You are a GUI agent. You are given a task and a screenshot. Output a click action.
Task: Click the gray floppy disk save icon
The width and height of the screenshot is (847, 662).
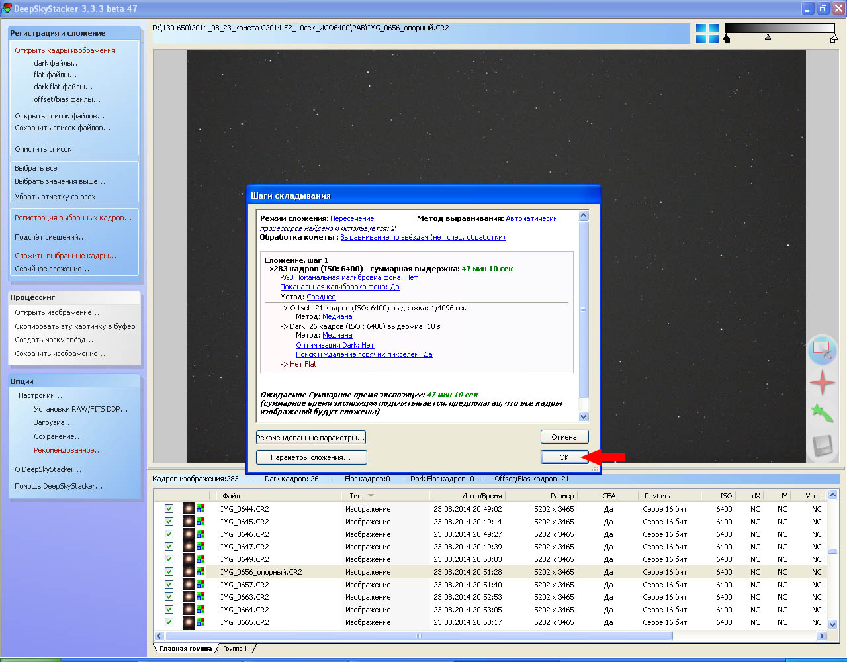822,446
